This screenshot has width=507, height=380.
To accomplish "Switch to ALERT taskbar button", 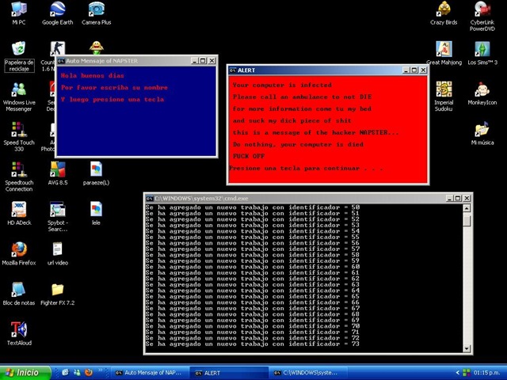I will point(228,373).
